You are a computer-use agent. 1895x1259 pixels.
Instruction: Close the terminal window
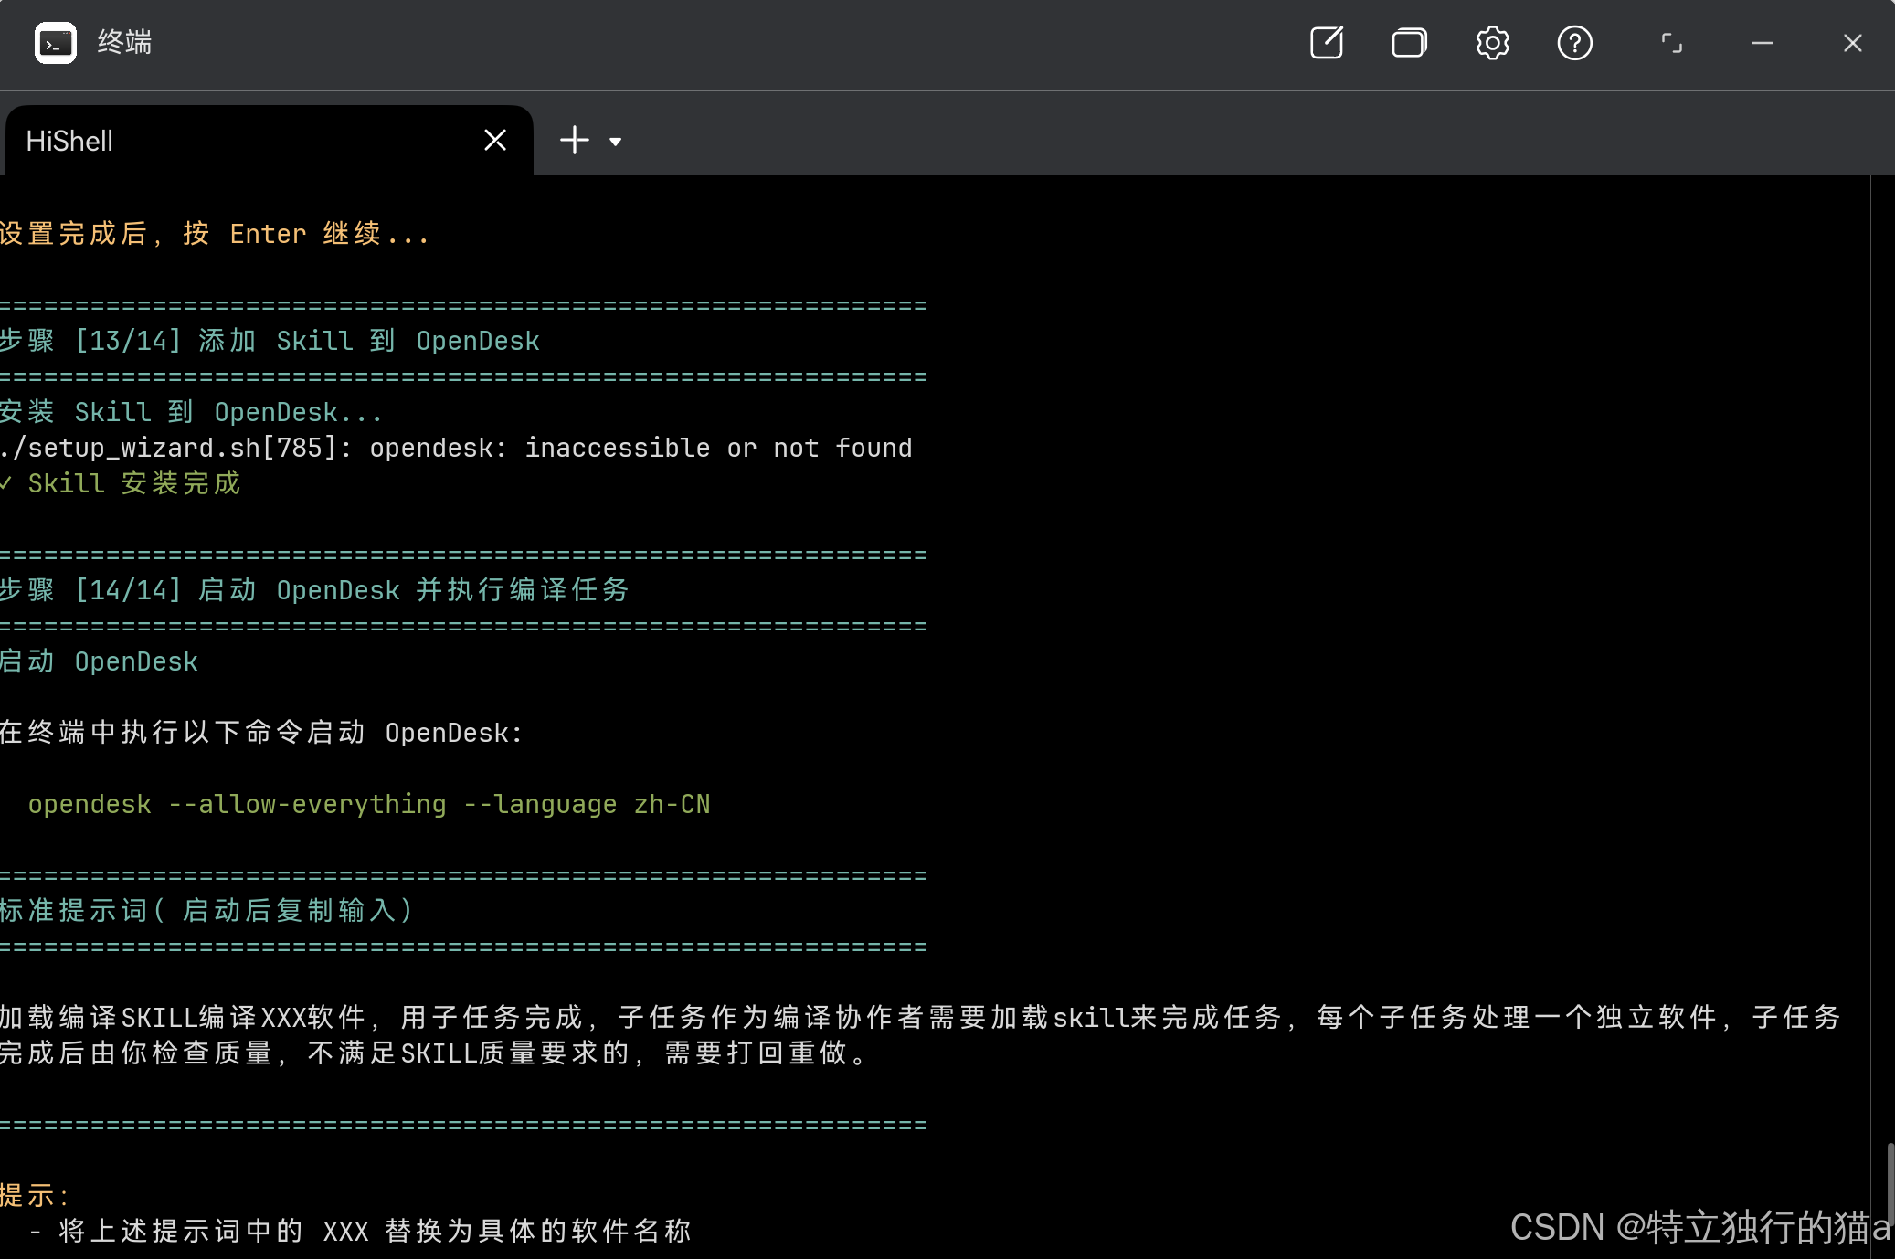coord(1852,43)
